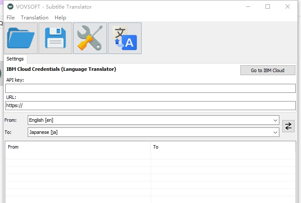
Task: Click the Go to IBM Cloud button
Action: (268, 70)
